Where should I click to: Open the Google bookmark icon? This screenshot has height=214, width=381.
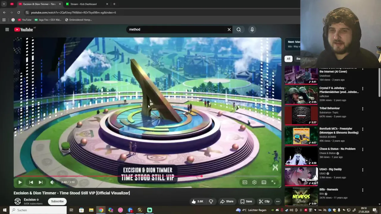(13, 20)
